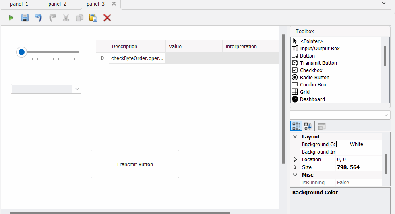Cut the selection with the scissors icon
The image size is (395, 214).
pos(66,18)
